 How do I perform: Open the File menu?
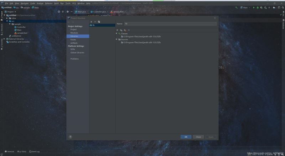(x=6, y=4)
